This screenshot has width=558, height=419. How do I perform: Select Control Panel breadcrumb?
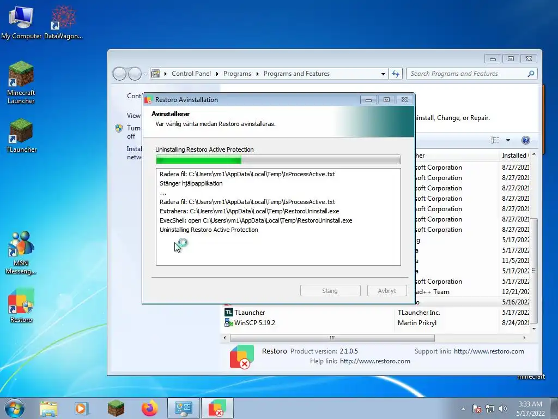(191, 74)
